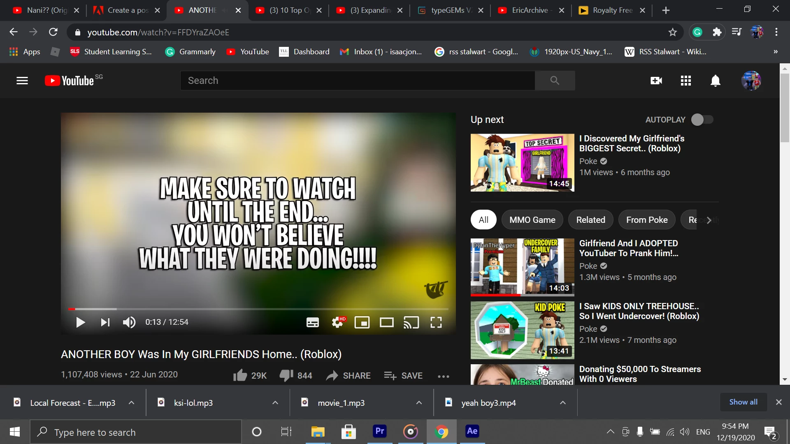Click the cast to TV icon
The width and height of the screenshot is (790, 444).
pos(411,322)
